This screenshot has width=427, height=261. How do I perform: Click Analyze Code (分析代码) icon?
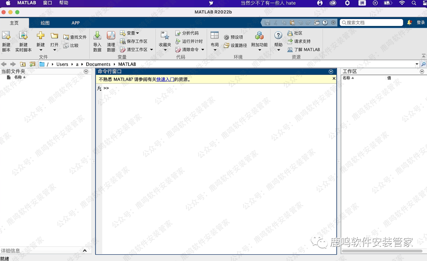[178, 33]
